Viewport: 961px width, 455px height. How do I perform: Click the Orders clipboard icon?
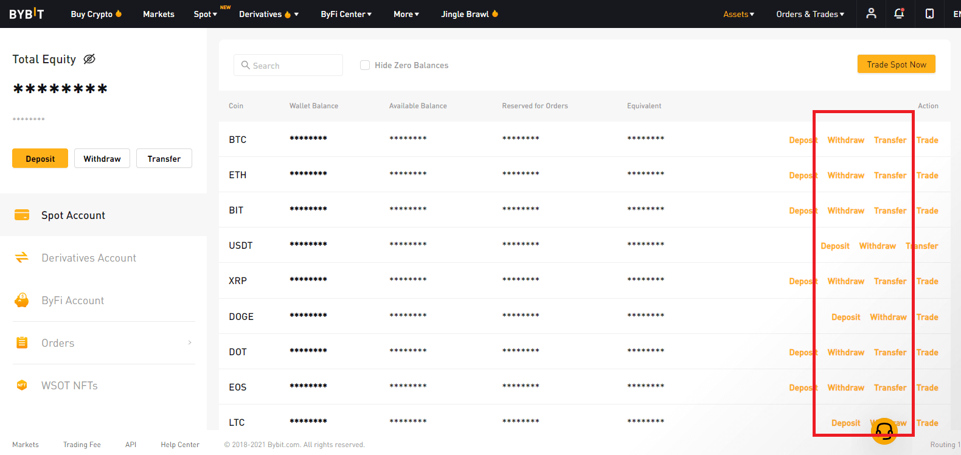coord(22,342)
